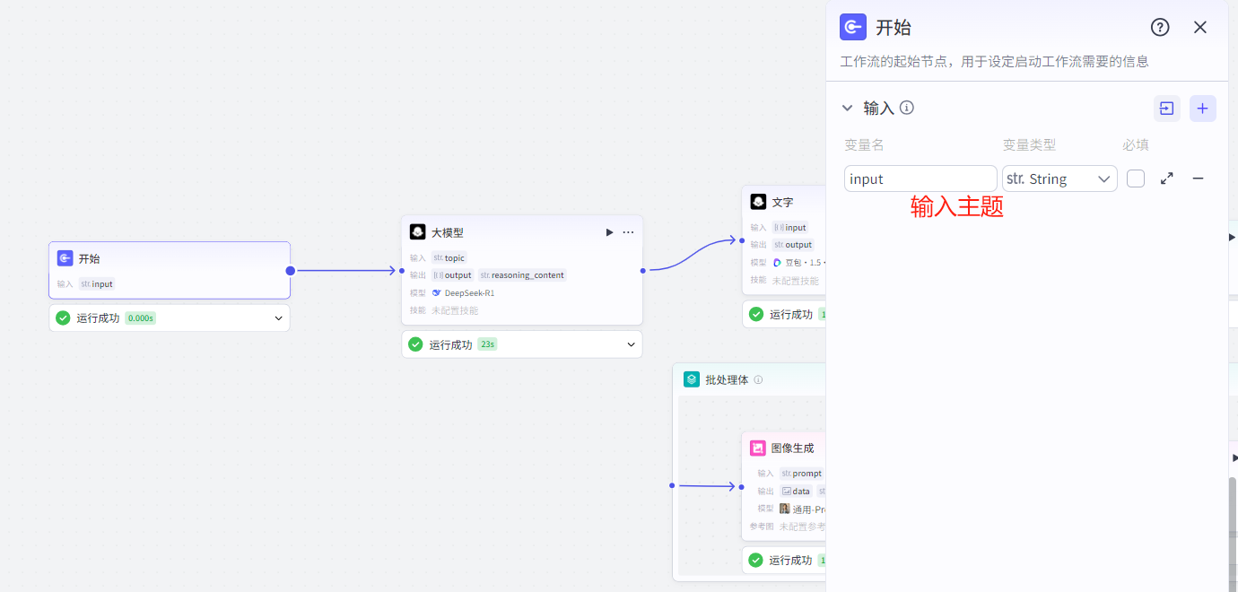Select the 文字 node title
The height and width of the screenshot is (592, 1238).
tap(782, 202)
